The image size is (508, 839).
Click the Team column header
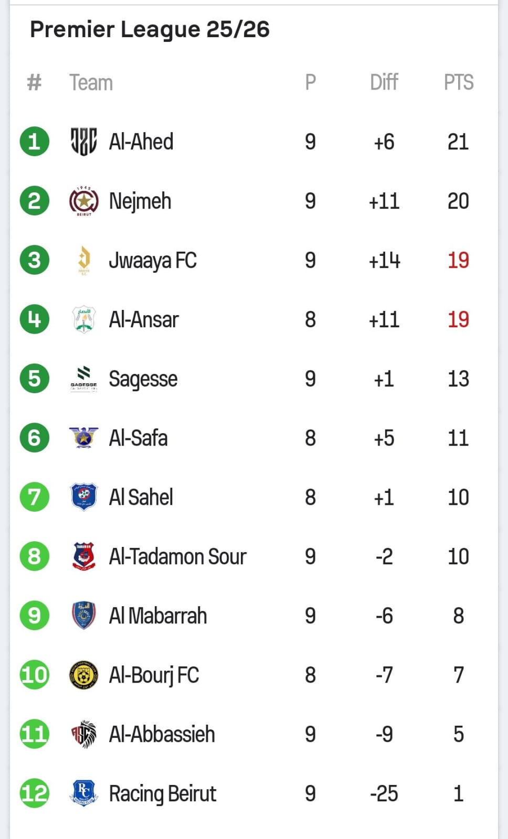click(x=91, y=83)
